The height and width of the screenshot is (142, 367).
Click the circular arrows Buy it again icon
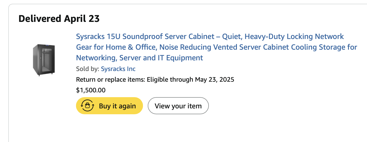tap(87, 106)
